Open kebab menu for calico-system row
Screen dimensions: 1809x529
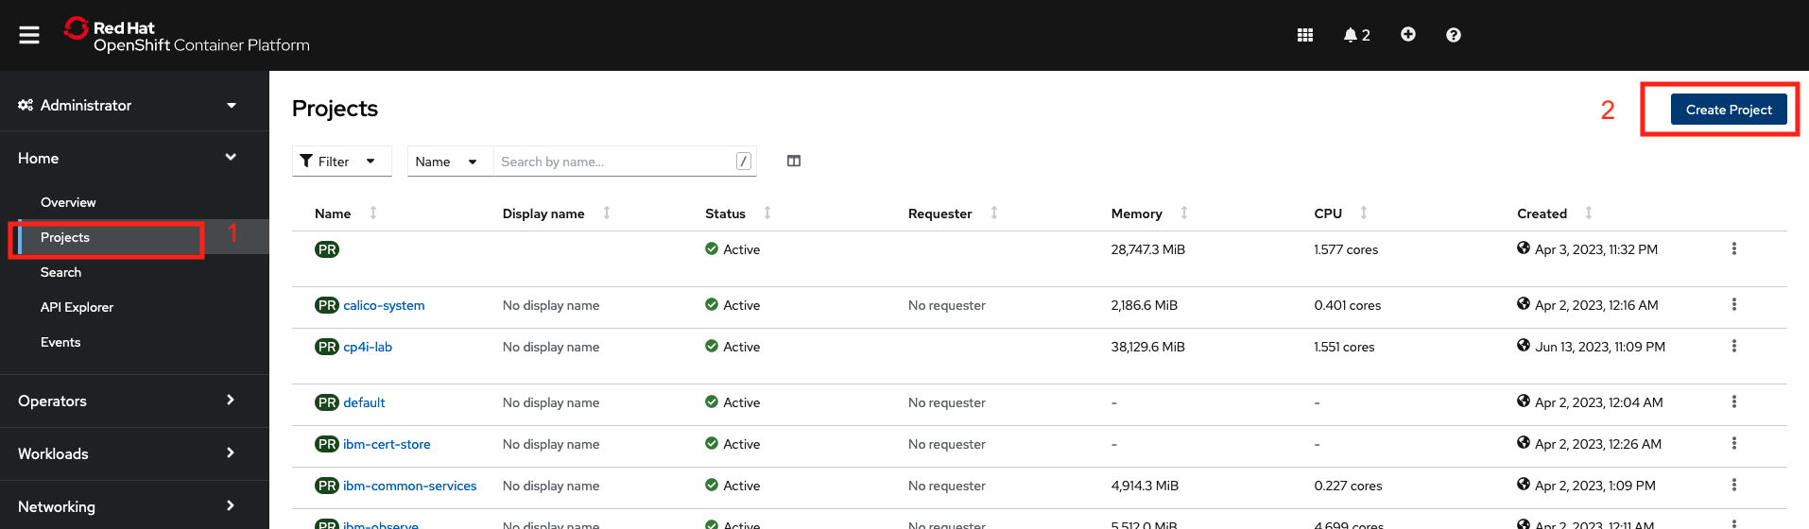point(1734,304)
